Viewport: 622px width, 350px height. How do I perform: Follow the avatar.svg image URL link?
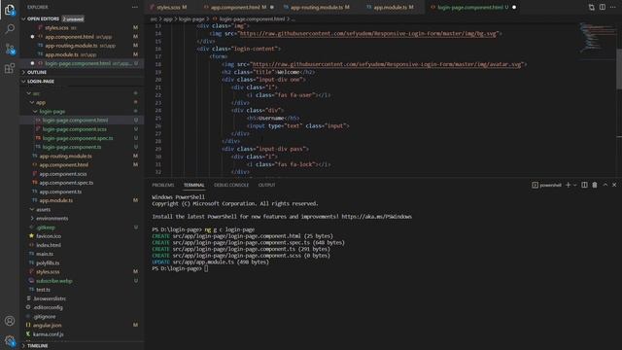(387, 64)
